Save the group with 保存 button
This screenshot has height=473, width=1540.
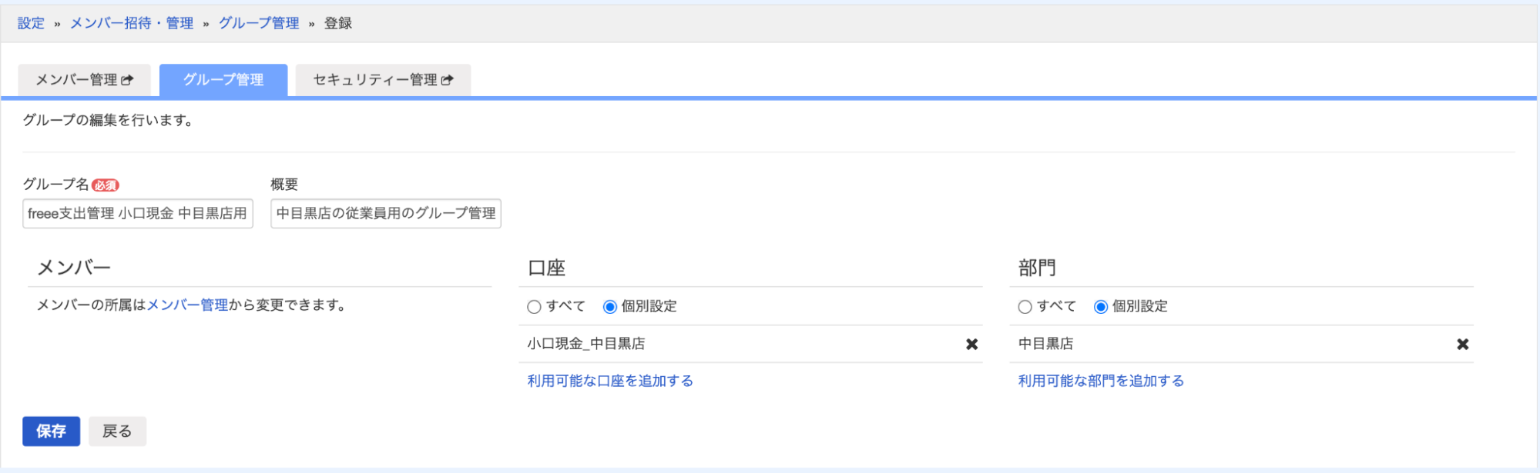(51, 431)
